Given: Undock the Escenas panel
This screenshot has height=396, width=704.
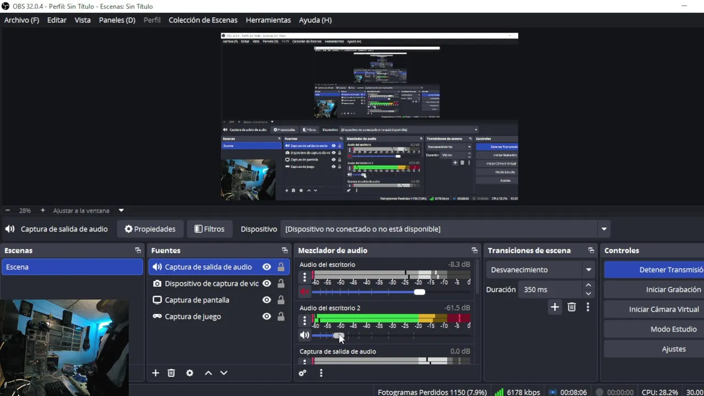Looking at the screenshot, I should coord(138,250).
